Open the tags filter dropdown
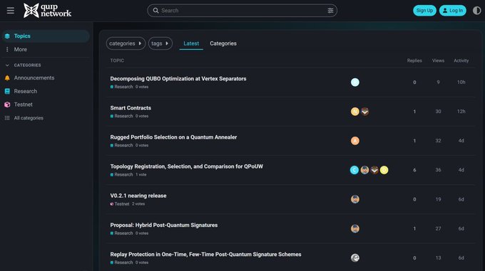The width and height of the screenshot is (485, 271). click(x=160, y=43)
